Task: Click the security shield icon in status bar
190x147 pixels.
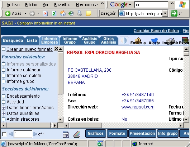Action: pyautogui.click(x=100, y=144)
